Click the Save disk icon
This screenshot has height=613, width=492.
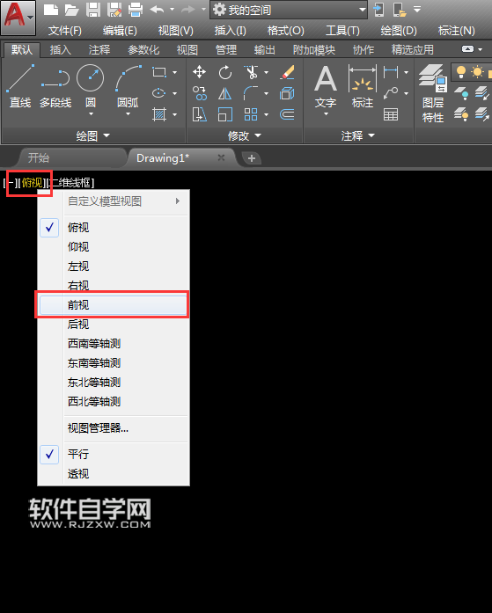(93, 10)
